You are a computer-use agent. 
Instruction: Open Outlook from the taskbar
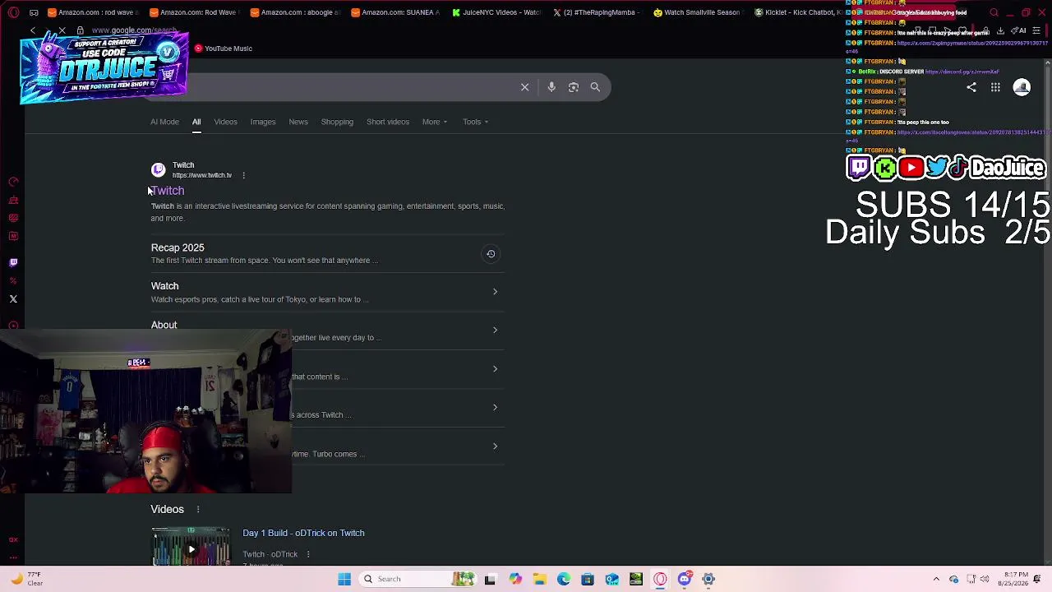point(611,579)
